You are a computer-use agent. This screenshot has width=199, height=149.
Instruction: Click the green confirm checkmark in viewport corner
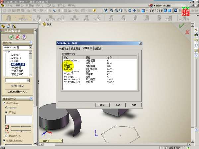(x=181, y=25)
